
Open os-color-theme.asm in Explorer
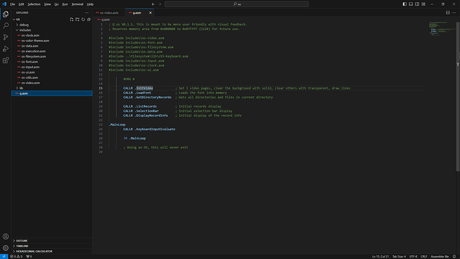[52, 41]
